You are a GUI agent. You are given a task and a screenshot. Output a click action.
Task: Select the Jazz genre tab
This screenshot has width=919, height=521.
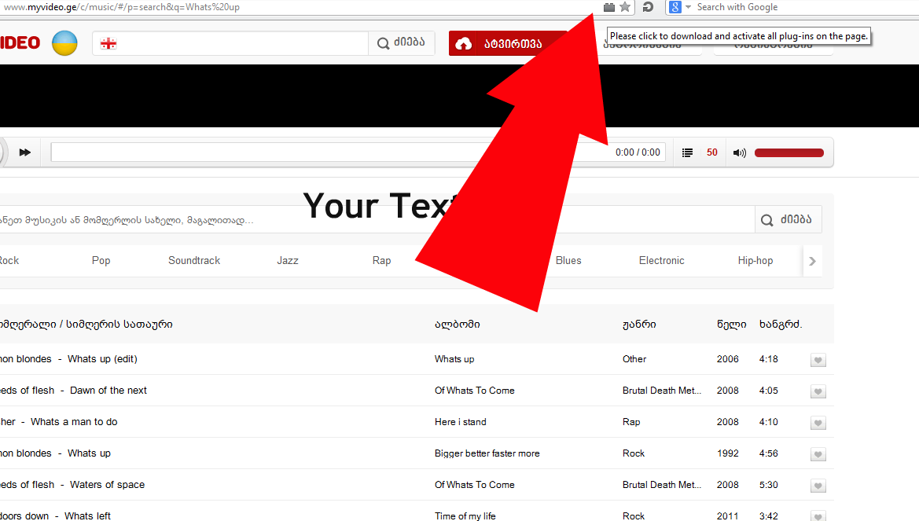pyautogui.click(x=288, y=261)
